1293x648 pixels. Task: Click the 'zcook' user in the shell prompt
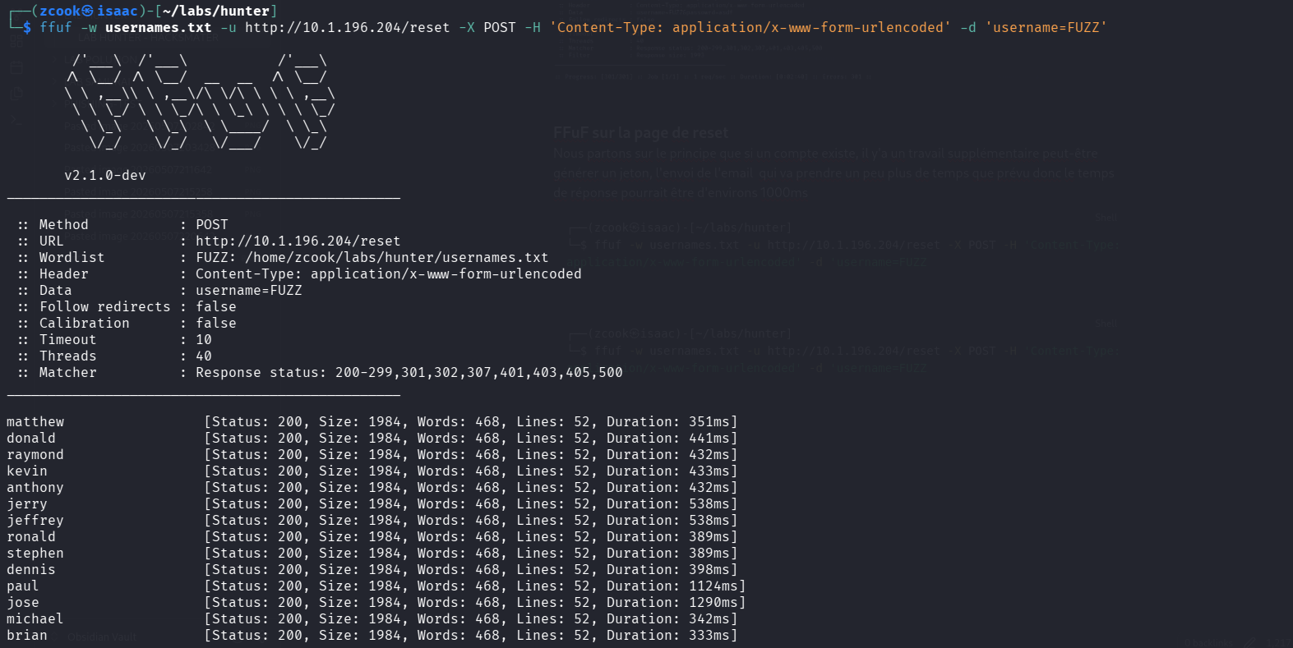(60, 11)
